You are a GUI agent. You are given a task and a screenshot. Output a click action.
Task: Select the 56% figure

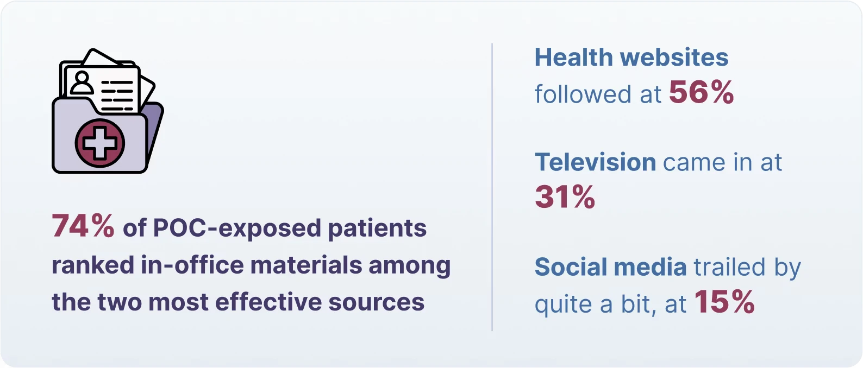702,92
